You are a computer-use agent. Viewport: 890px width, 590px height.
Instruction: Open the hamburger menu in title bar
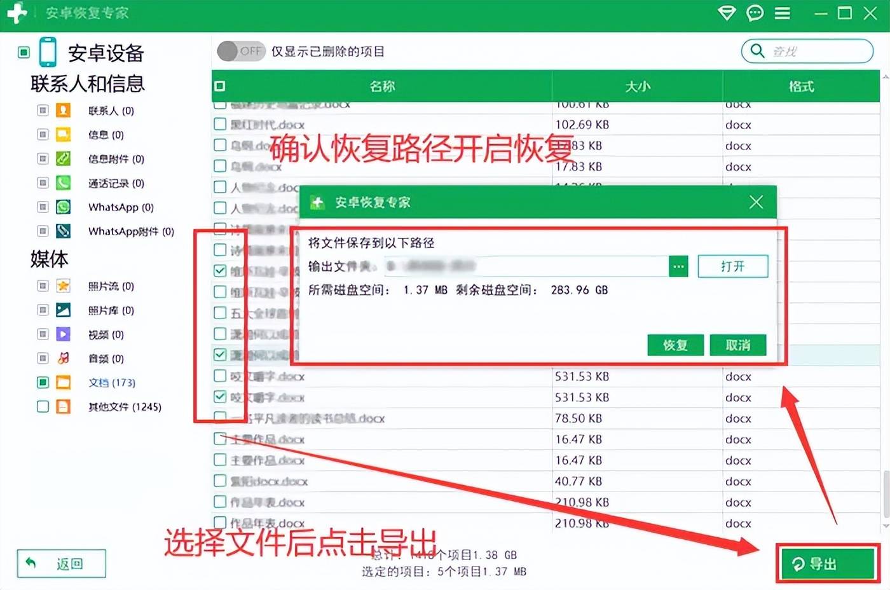point(783,13)
